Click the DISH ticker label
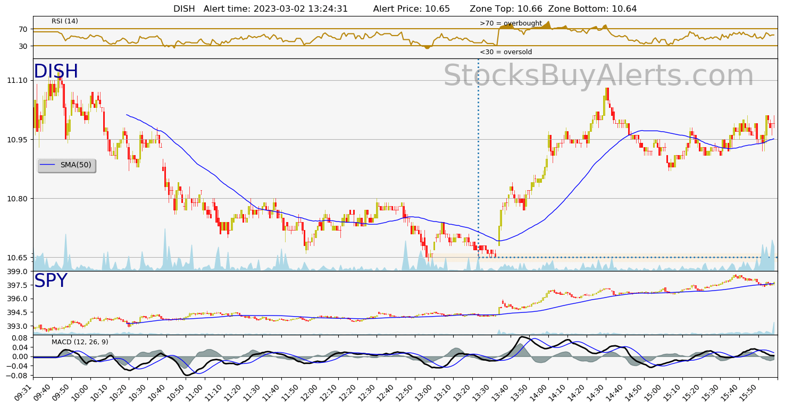Viewport: 785px width, 408px height. (56, 72)
